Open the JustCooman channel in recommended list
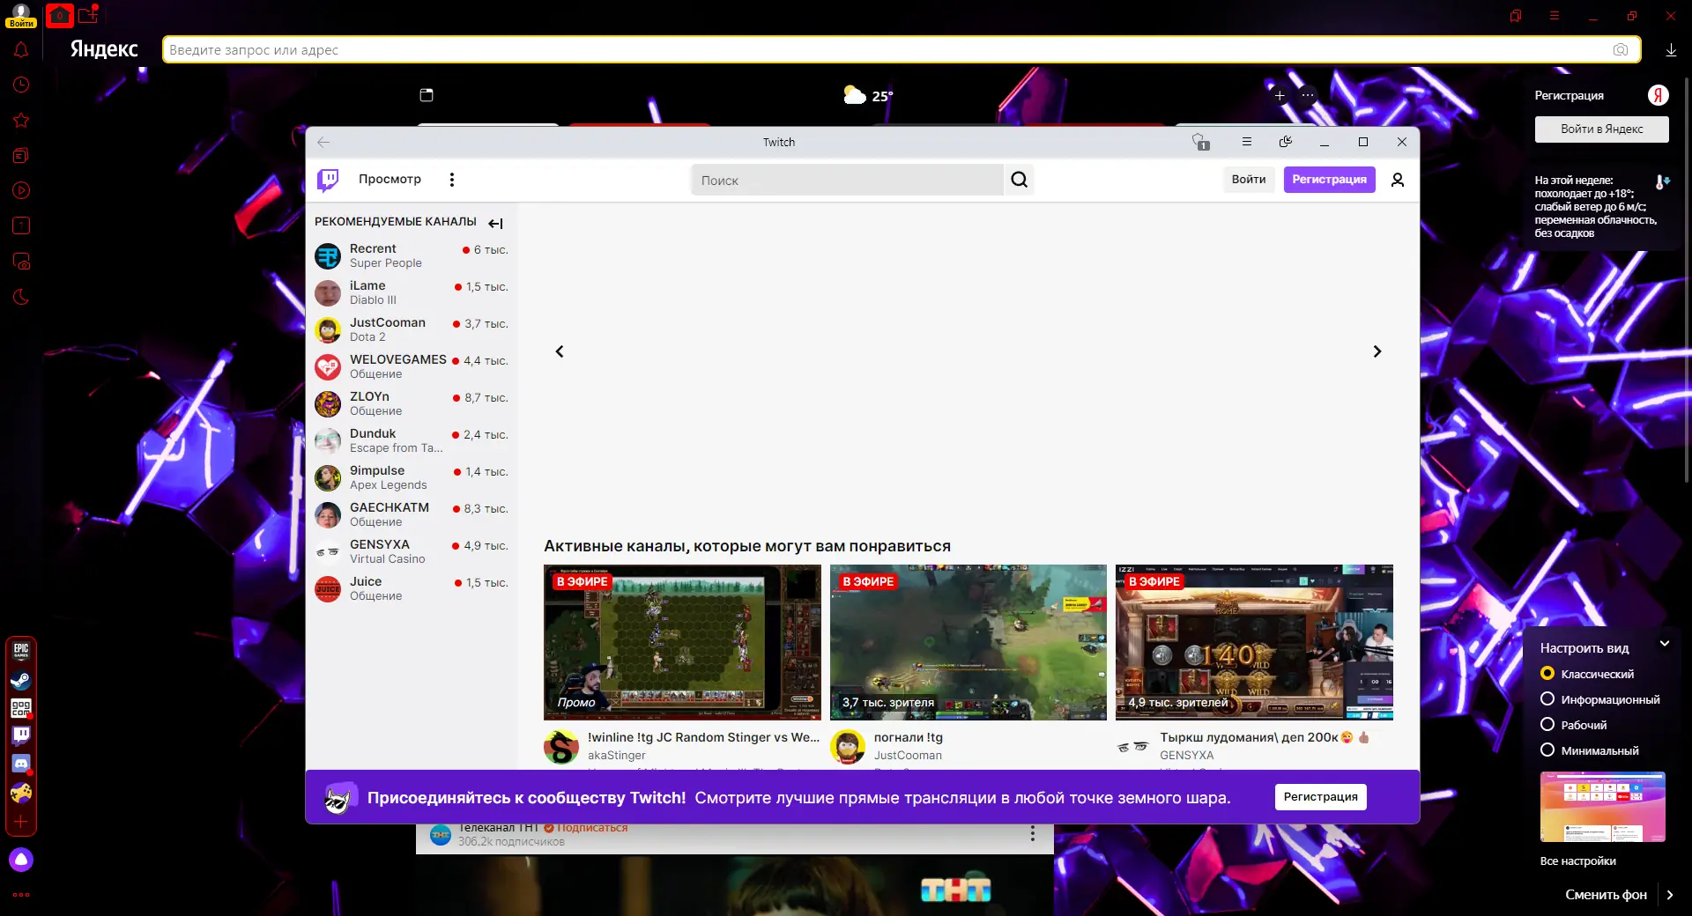The image size is (1692, 916). (412, 329)
